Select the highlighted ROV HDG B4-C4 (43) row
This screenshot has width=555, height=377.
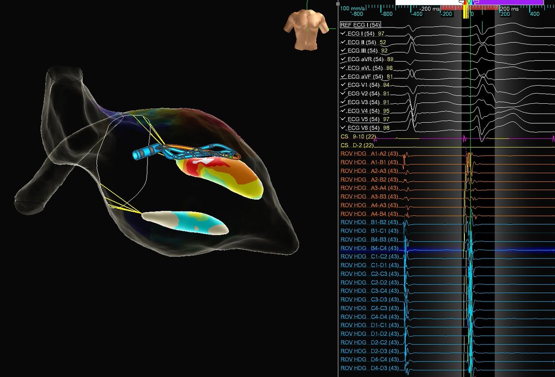369,248
